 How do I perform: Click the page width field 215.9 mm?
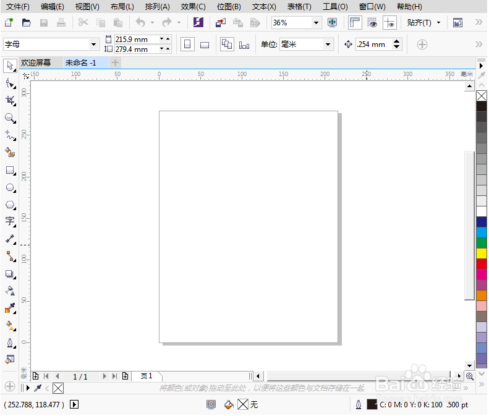click(x=136, y=40)
